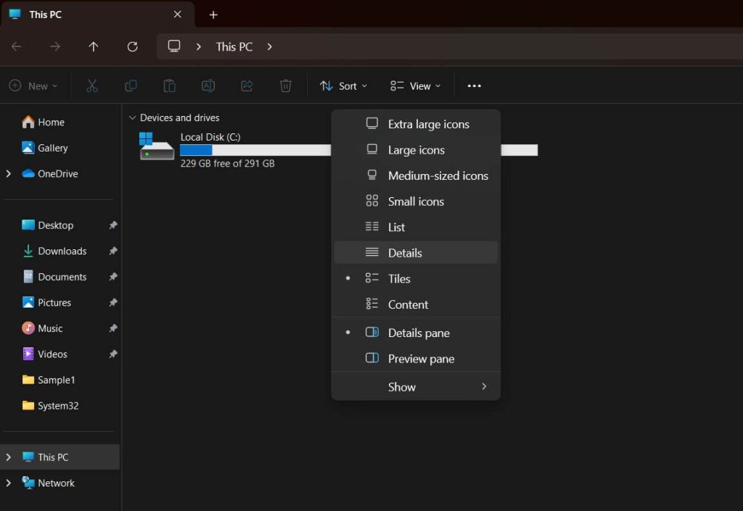Open System32 folder in sidebar
The image size is (743, 511).
tap(50, 405)
